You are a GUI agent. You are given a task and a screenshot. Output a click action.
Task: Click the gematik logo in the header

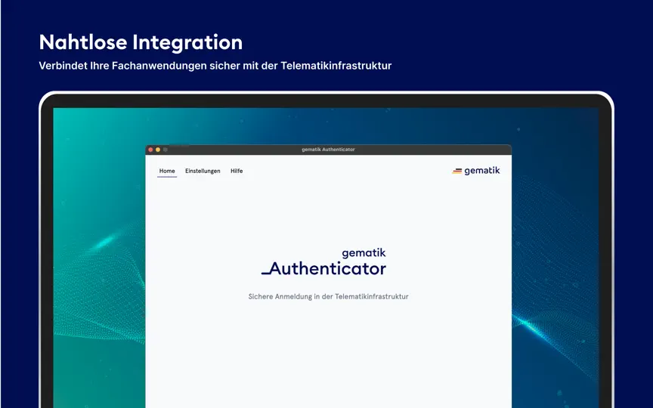(x=476, y=171)
